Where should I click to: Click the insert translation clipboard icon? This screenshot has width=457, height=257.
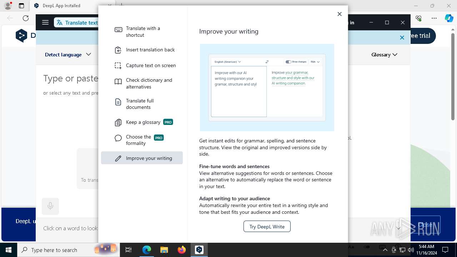pyautogui.click(x=118, y=50)
